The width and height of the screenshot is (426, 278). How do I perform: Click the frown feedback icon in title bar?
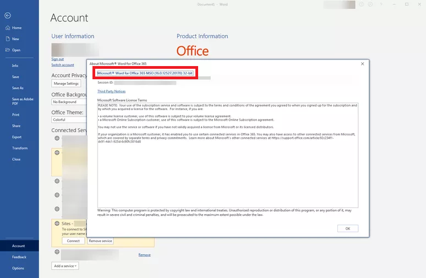click(370, 4)
